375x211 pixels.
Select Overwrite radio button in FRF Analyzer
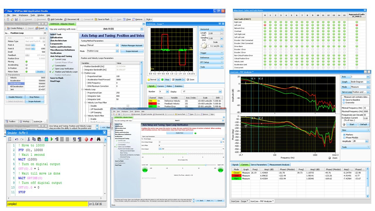click(344, 103)
